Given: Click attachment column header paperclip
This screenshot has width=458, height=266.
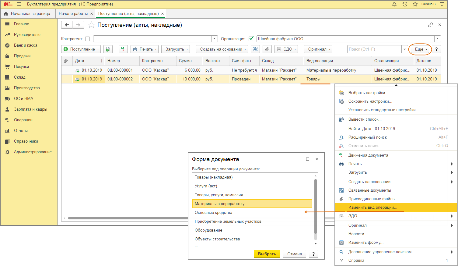Looking at the screenshot, I should (x=66, y=61).
